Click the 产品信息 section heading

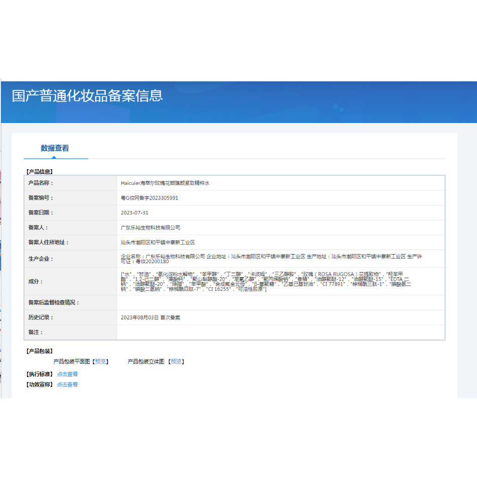(x=40, y=172)
